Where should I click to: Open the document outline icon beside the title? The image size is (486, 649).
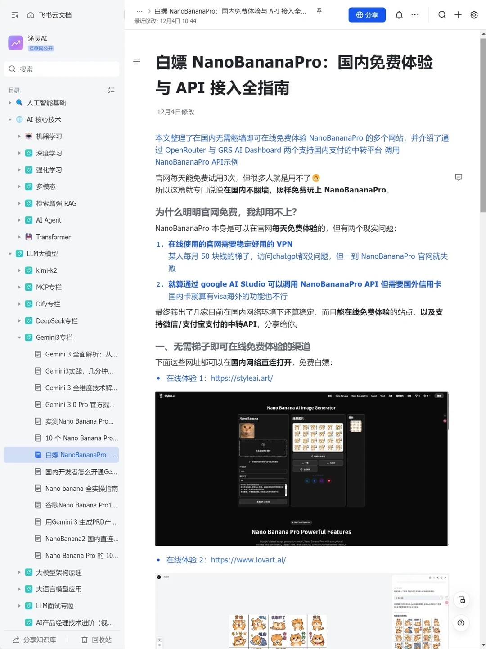137,61
